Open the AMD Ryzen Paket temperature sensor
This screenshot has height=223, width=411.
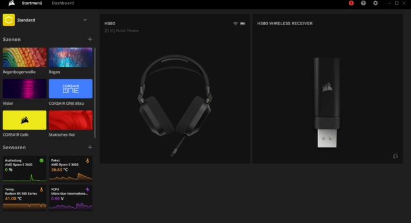tap(70, 169)
